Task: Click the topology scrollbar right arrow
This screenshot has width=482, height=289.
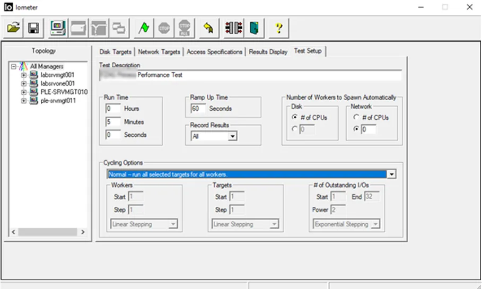Action: point(83,232)
